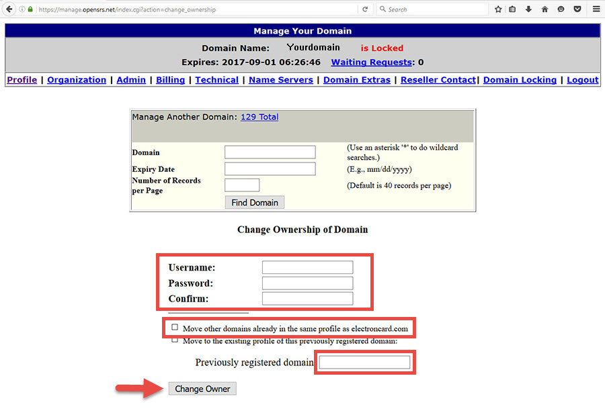Open the Firefox hamburger menu
This screenshot has height=419, width=605.
pos(596,9)
